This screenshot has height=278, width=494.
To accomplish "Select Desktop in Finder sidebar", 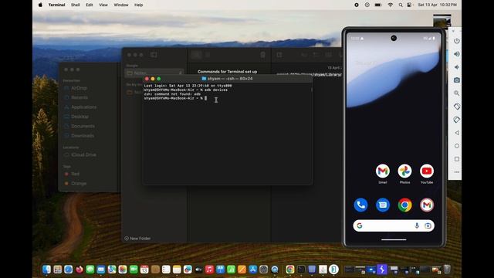I will click(x=80, y=117).
